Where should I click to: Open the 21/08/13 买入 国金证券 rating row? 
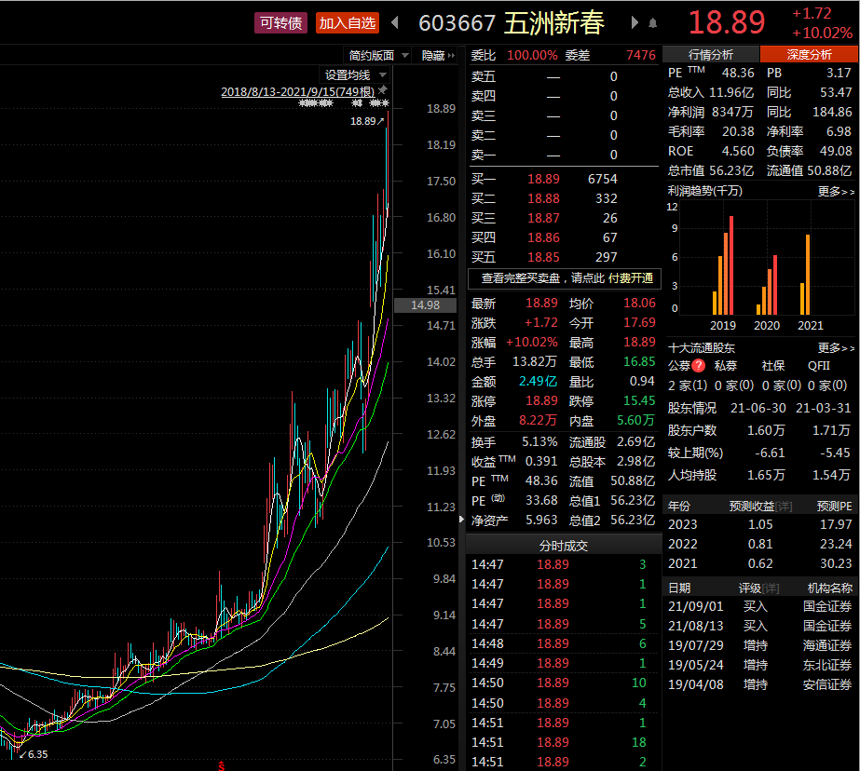pyautogui.click(x=759, y=626)
